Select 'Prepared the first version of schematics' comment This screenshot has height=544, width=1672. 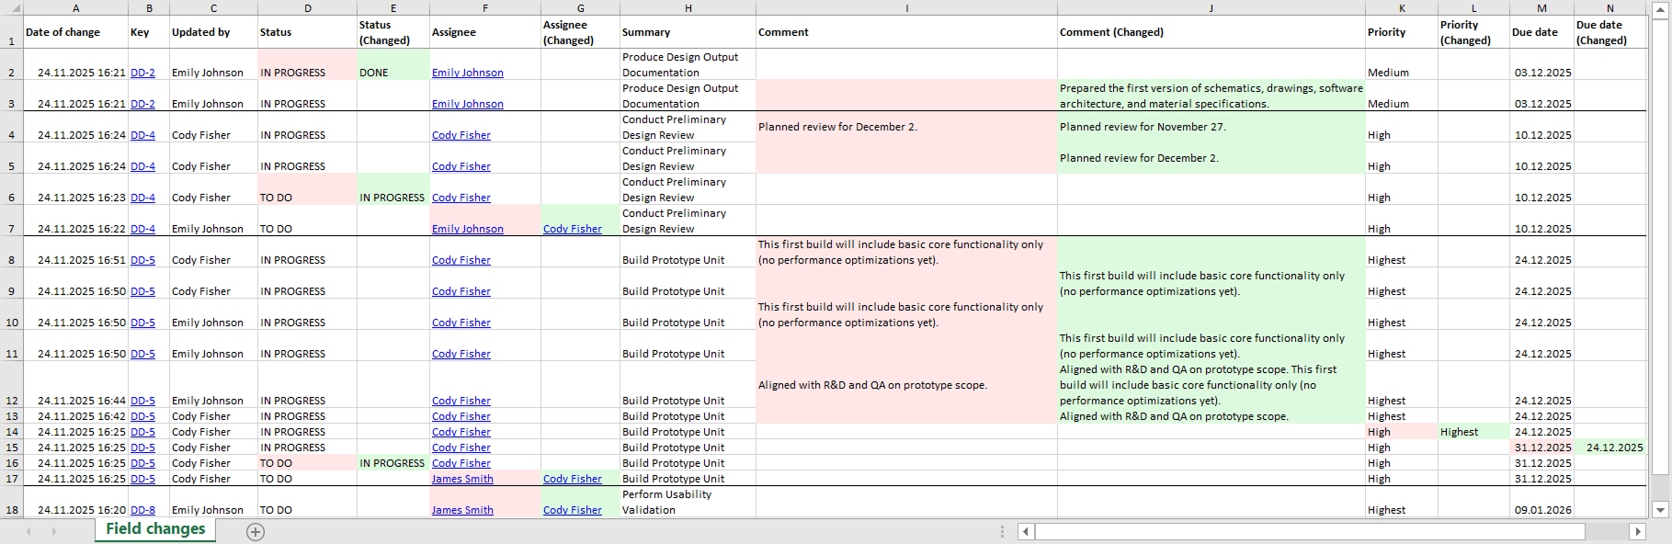[1211, 96]
